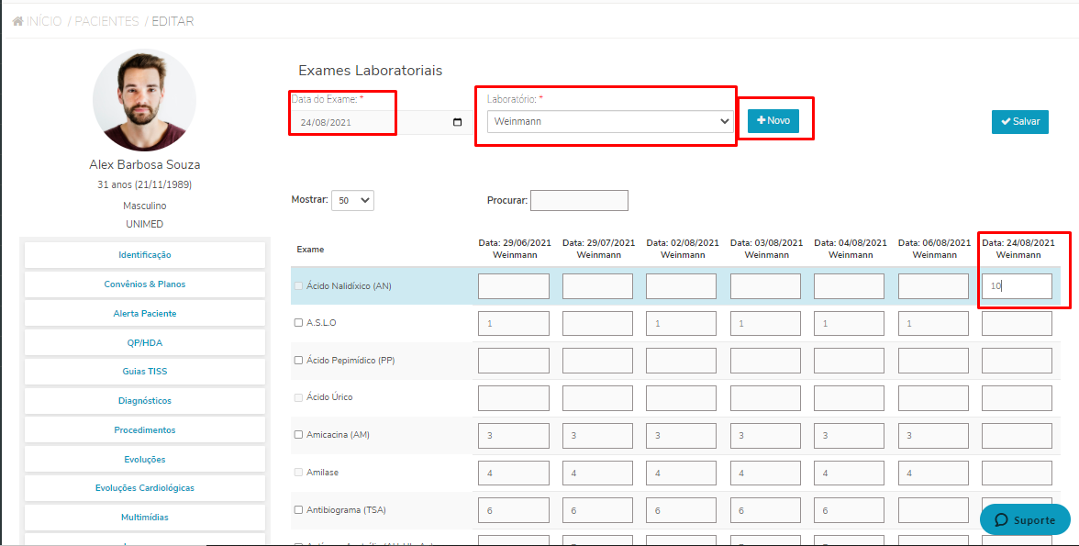Open the Identificação sidebar menu
The height and width of the screenshot is (546, 1079).
[145, 255]
